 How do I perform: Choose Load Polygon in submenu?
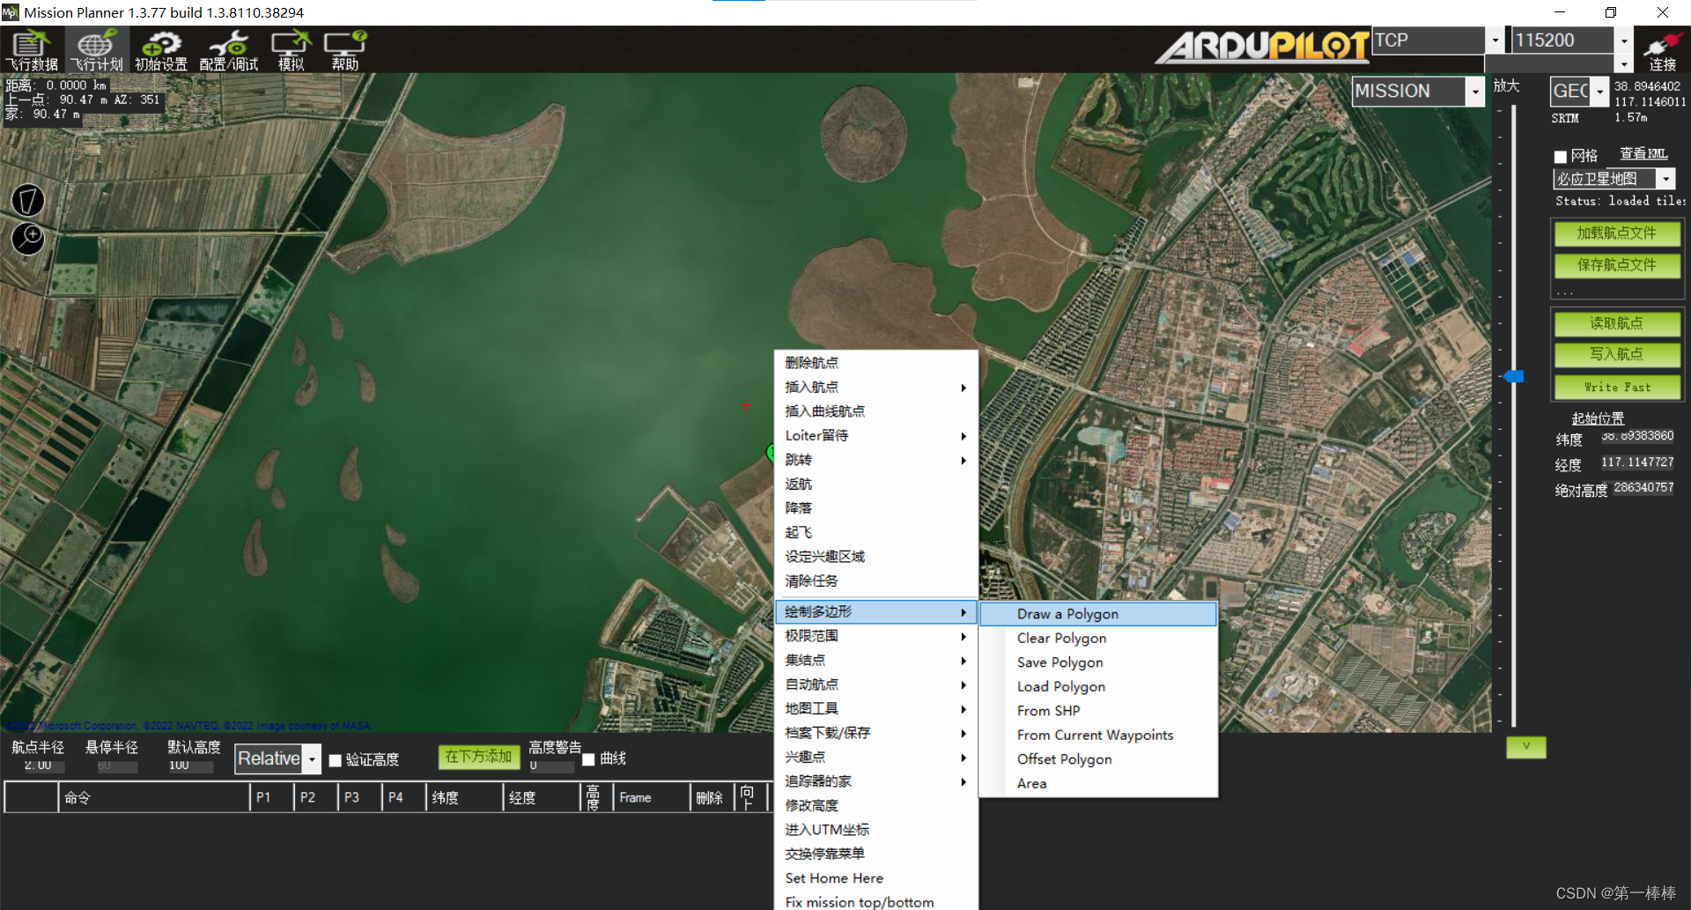[x=1097, y=686]
